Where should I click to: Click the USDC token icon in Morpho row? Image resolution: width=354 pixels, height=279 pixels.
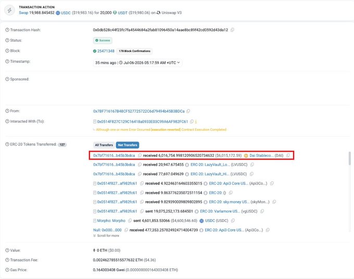[x=201, y=221]
